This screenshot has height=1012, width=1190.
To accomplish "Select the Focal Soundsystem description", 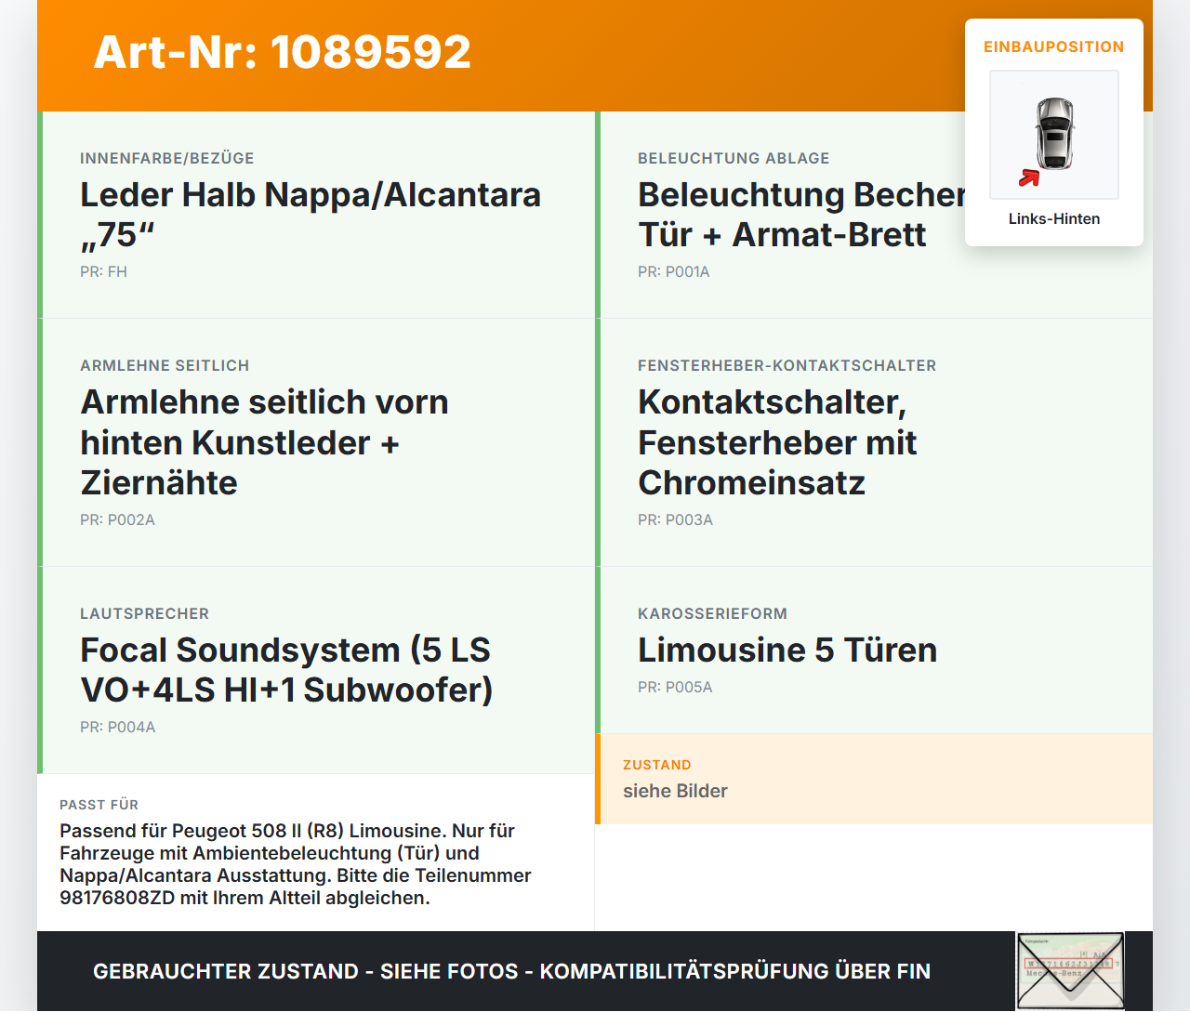I will point(286,670).
